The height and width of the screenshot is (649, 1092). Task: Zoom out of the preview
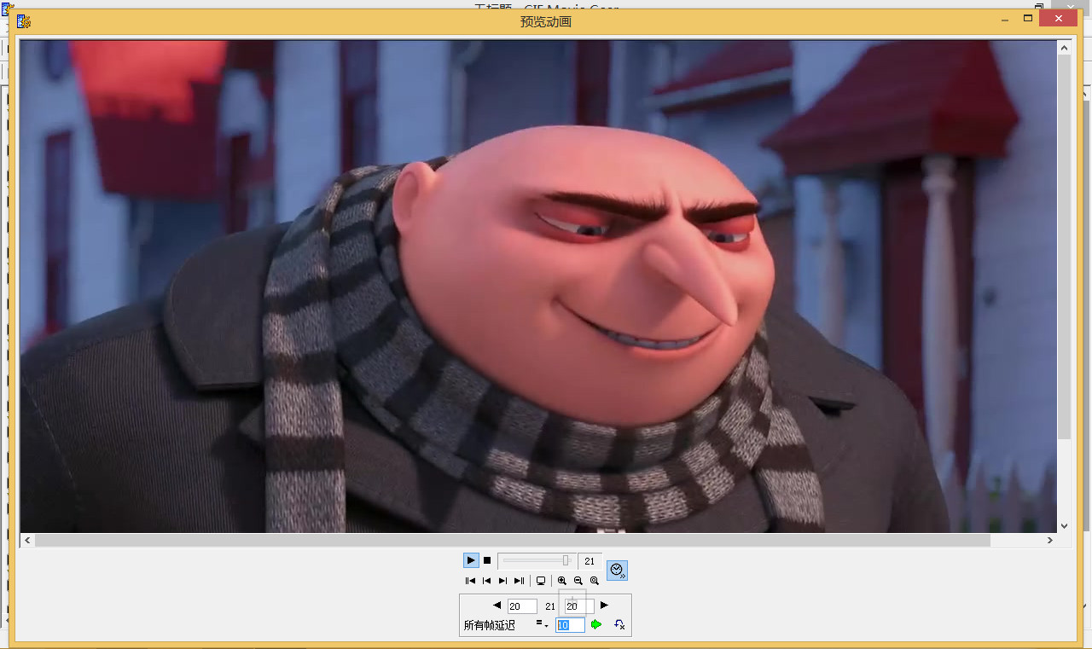578,581
